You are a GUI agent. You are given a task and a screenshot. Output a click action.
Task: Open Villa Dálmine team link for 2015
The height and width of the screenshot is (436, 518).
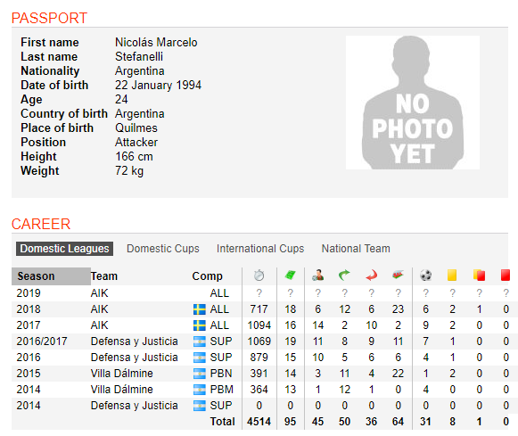click(x=121, y=374)
